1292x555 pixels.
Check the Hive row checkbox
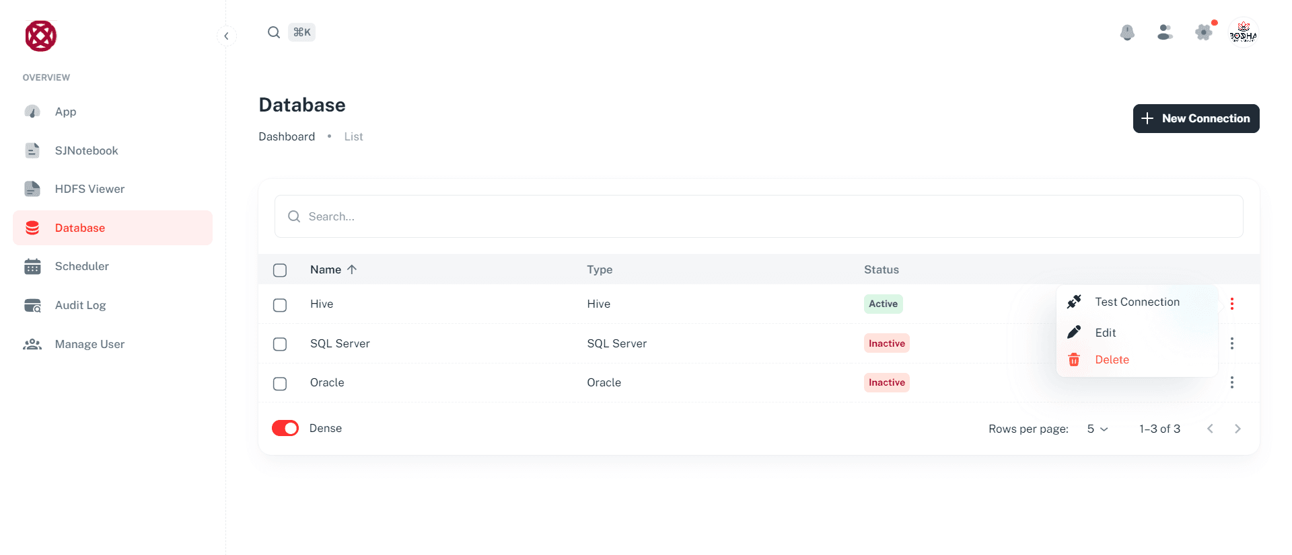(280, 305)
